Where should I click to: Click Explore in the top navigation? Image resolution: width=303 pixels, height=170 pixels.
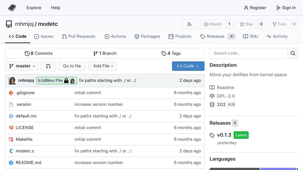[x=34, y=8]
